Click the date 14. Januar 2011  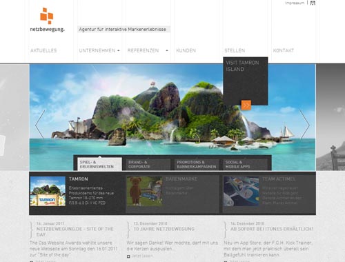tap(50, 223)
